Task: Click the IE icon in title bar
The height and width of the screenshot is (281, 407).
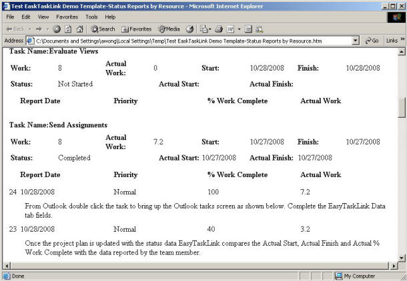Action: [7, 6]
